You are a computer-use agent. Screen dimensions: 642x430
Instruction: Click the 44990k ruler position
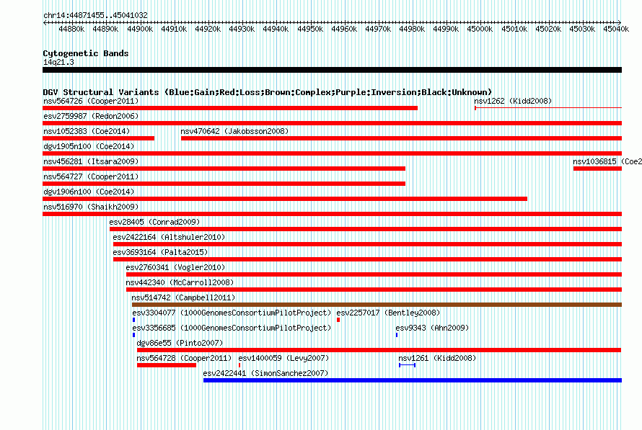click(x=447, y=29)
